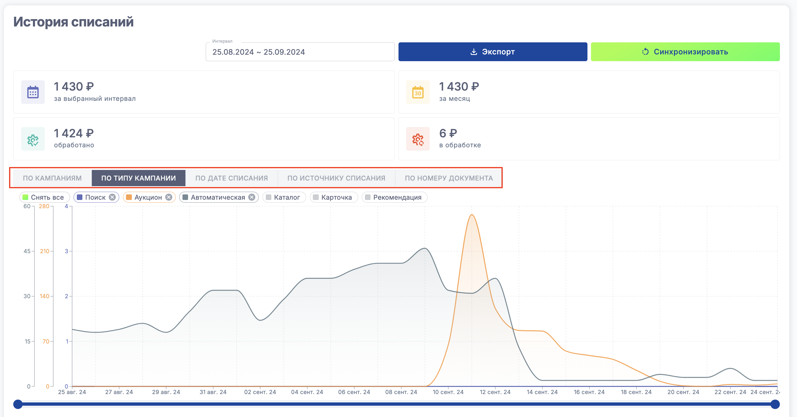Click the right range slider handle
The image size is (797, 417).
775,404
